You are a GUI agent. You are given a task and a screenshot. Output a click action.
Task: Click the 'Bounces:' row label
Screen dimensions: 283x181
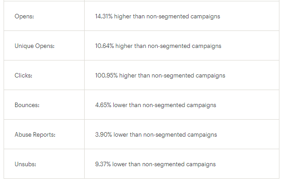(27, 105)
